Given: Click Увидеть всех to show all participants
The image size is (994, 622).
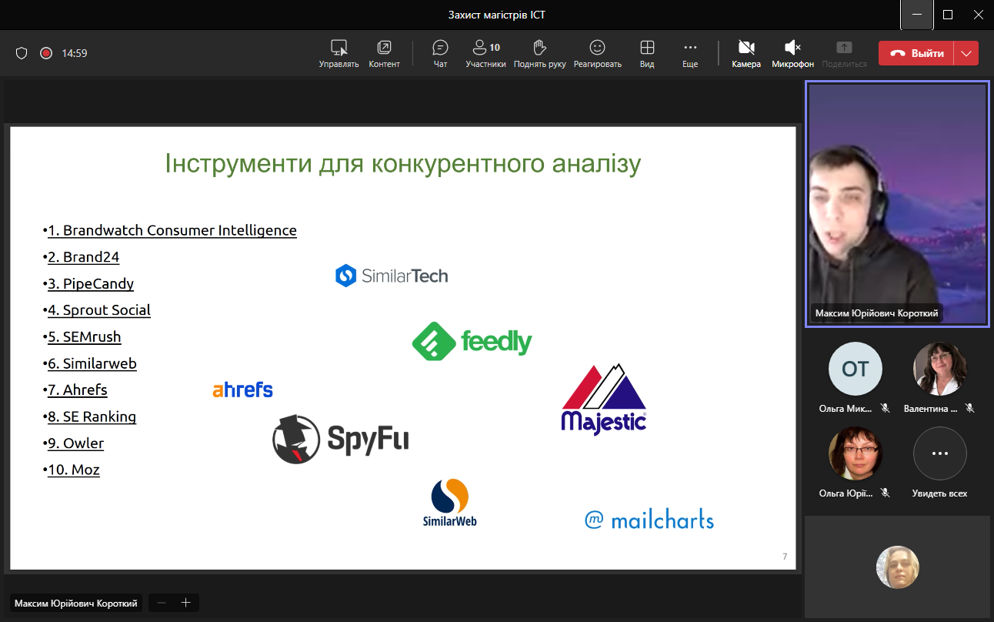Looking at the screenshot, I should [939, 454].
